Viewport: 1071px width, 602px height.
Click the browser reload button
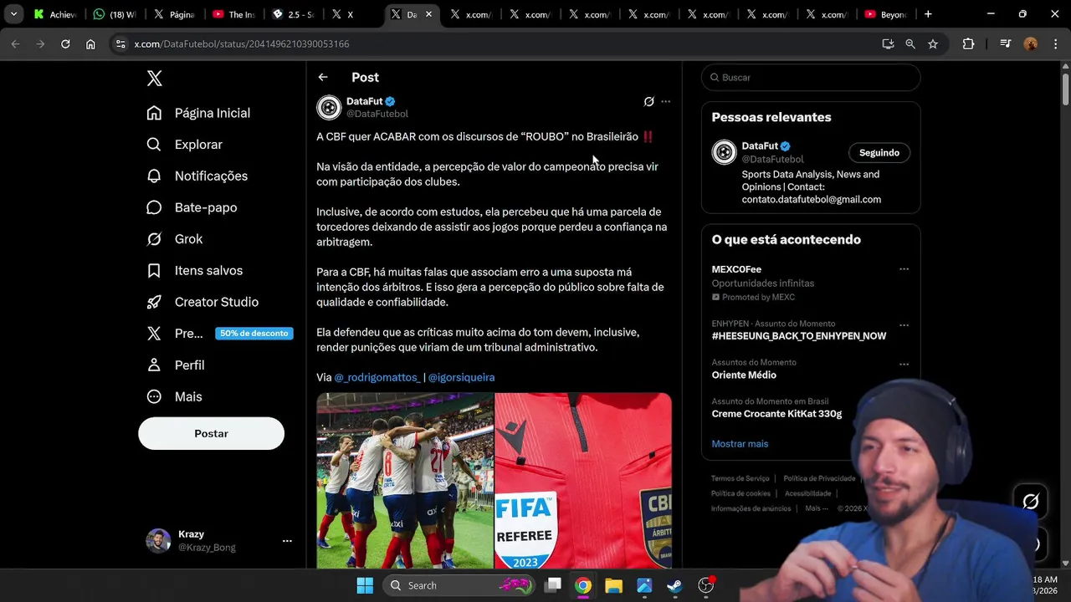click(65, 43)
